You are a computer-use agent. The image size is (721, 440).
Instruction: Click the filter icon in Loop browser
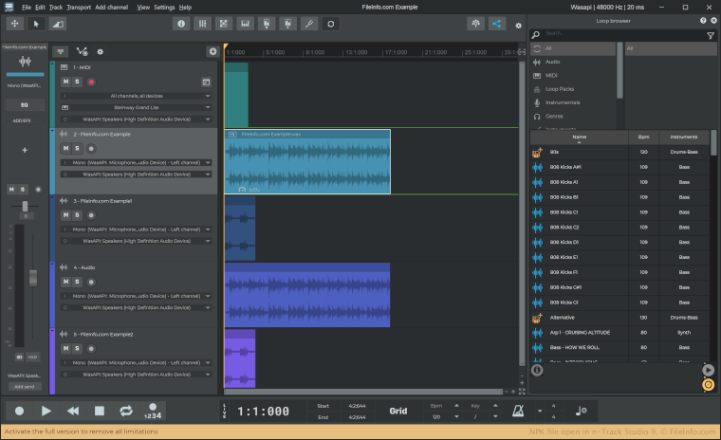pyautogui.click(x=711, y=35)
